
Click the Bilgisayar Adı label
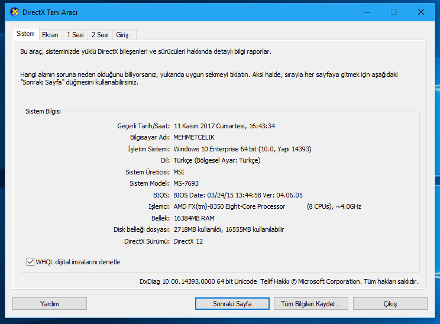[x=150, y=137]
